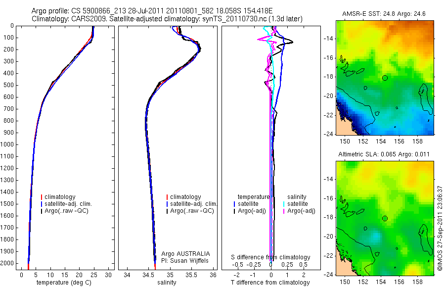This screenshot has height=287, width=445.
Task: Click the blue satellite-adj. clim. swatch in salinity legend
Action: click(x=167, y=204)
